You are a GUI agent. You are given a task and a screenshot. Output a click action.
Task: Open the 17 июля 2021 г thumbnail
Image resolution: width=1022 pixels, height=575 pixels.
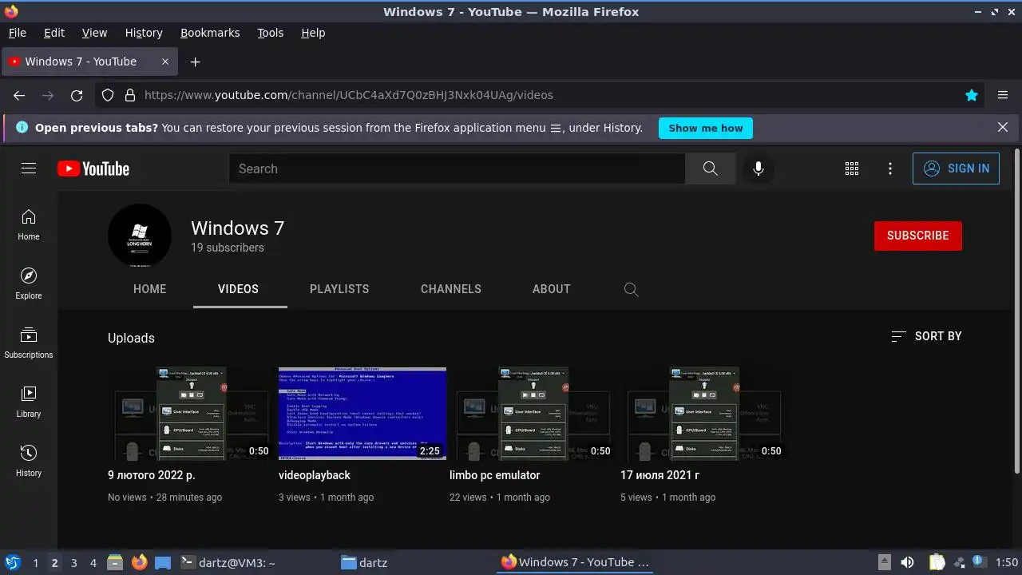[x=704, y=414]
